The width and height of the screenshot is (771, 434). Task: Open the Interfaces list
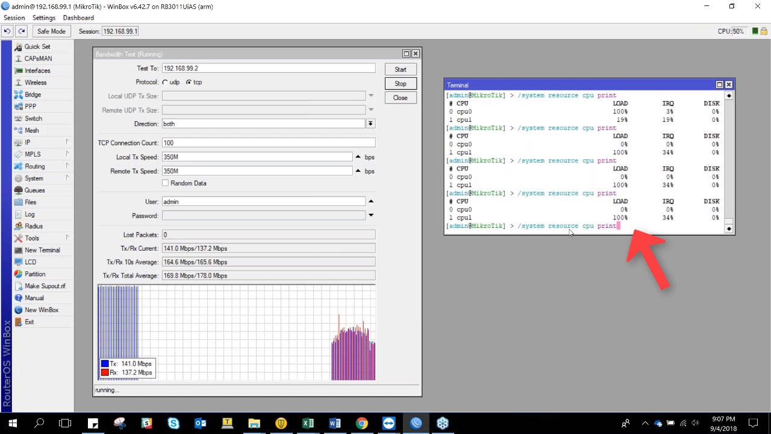[37, 71]
